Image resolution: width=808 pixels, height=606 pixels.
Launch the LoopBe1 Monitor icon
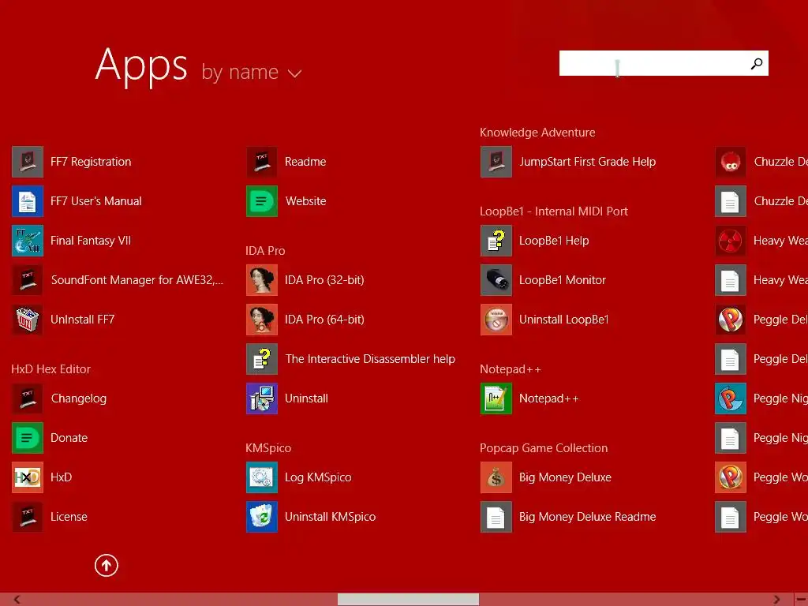[496, 280]
